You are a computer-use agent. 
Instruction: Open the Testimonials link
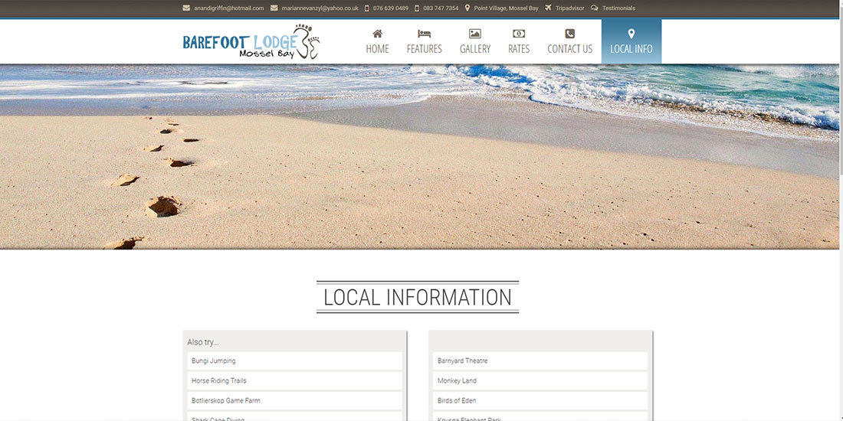click(x=618, y=8)
